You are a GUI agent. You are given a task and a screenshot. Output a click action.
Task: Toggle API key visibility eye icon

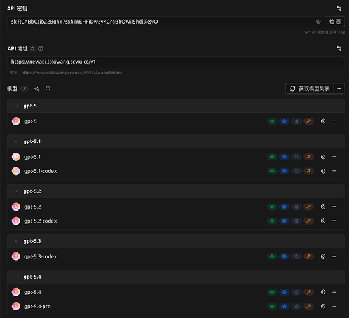(x=318, y=22)
